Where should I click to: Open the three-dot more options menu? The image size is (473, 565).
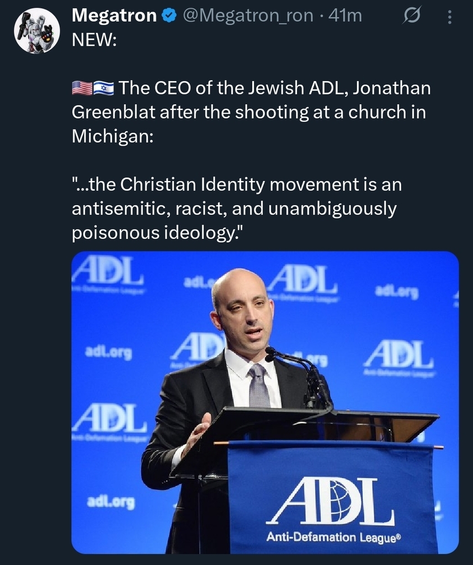pyautogui.click(x=449, y=18)
